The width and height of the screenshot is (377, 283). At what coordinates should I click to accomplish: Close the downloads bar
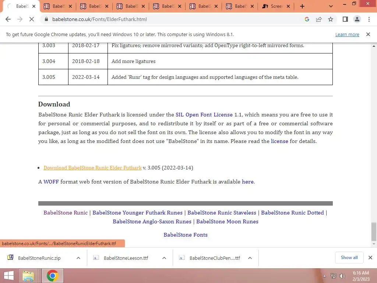[370, 258]
